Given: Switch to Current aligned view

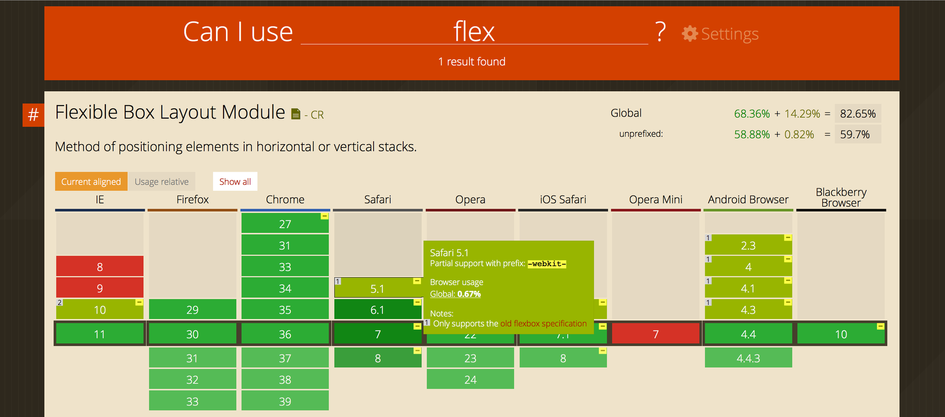Looking at the screenshot, I should pyautogui.click(x=91, y=181).
